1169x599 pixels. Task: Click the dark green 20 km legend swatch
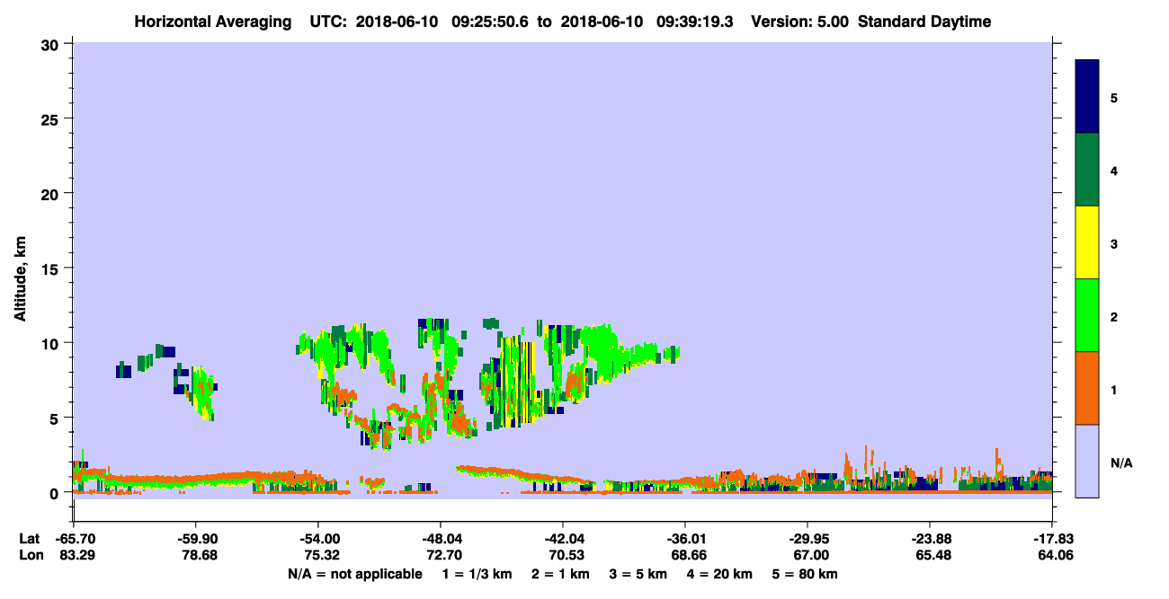pos(1087,170)
